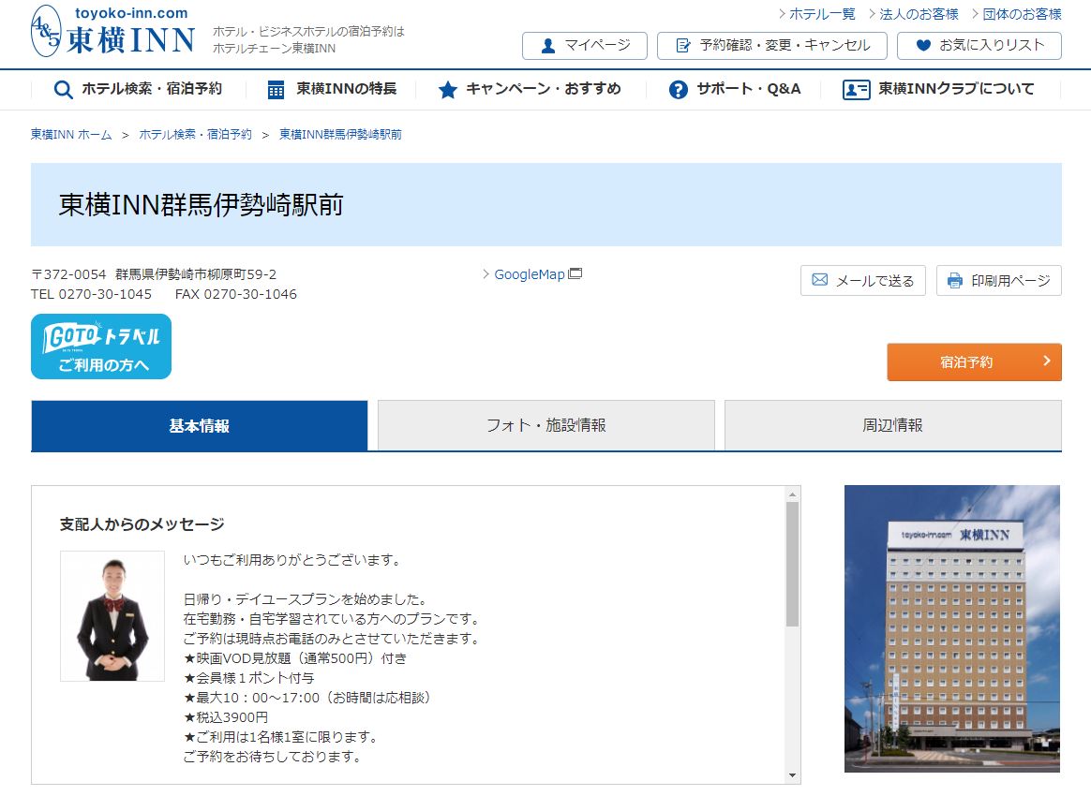The height and width of the screenshot is (796, 1091).
Task: Open 東横INNクラブについて menu
Action: (938, 90)
